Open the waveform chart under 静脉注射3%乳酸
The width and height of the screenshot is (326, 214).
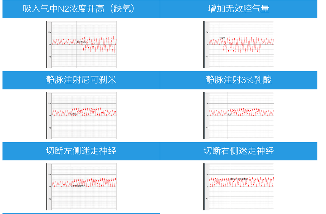pos(239,116)
